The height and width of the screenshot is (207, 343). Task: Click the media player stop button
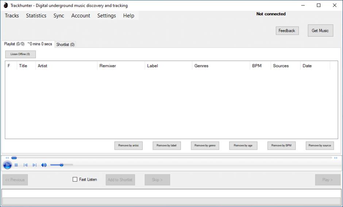coord(16,165)
